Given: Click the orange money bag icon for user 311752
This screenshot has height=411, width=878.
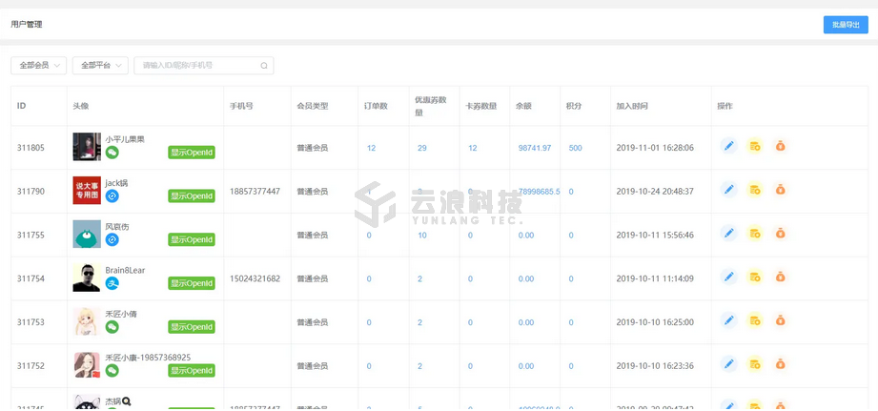Looking at the screenshot, I should click(x=780, y=364).
